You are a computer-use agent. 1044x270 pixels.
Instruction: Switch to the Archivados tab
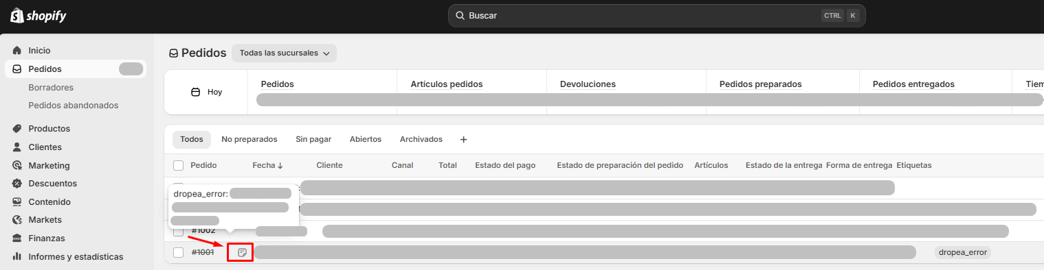tap(421, 139)
